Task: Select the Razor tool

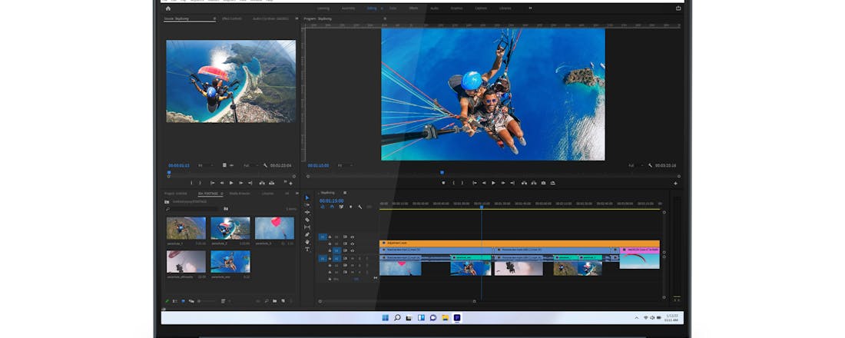Action: (307, 220)
